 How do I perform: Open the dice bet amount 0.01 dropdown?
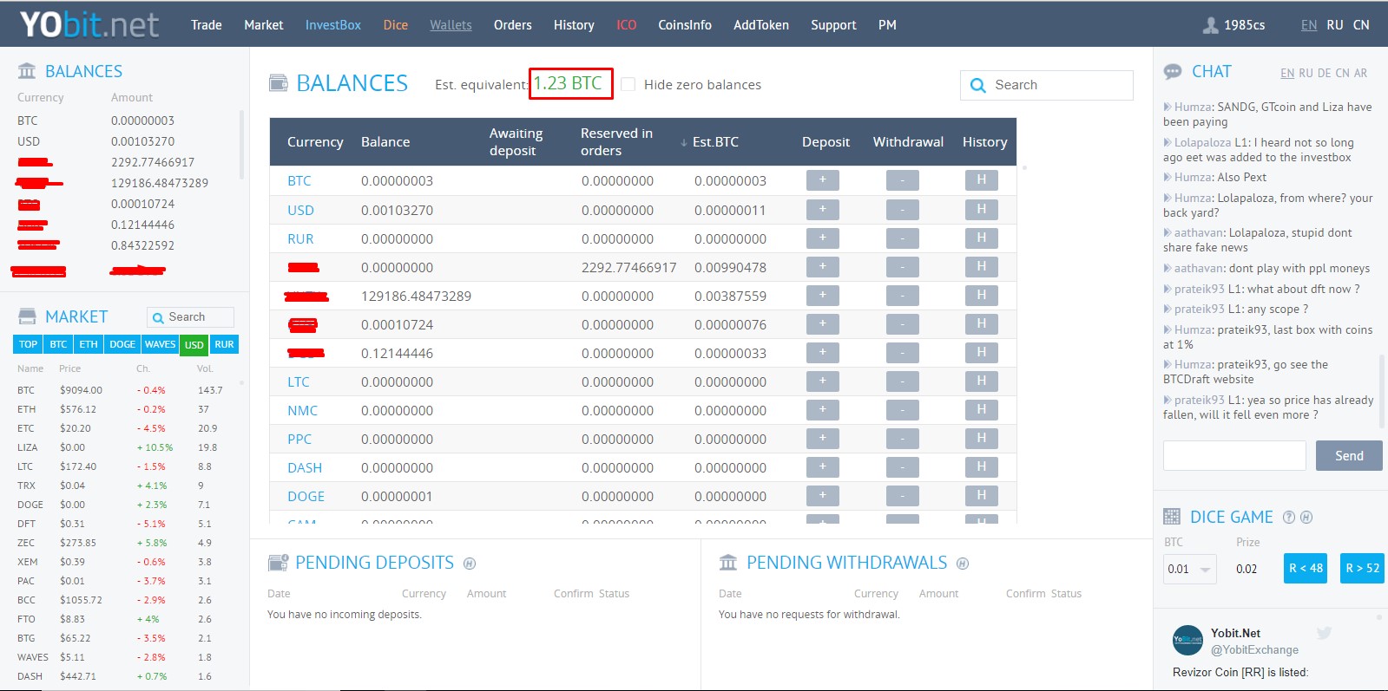[1190, 569]
